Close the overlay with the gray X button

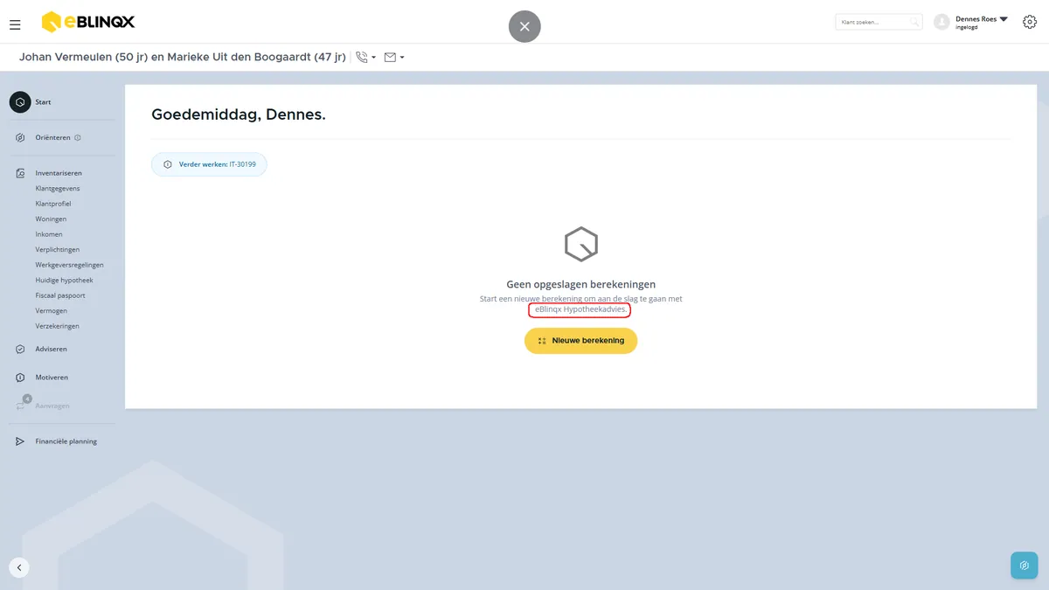524,26
